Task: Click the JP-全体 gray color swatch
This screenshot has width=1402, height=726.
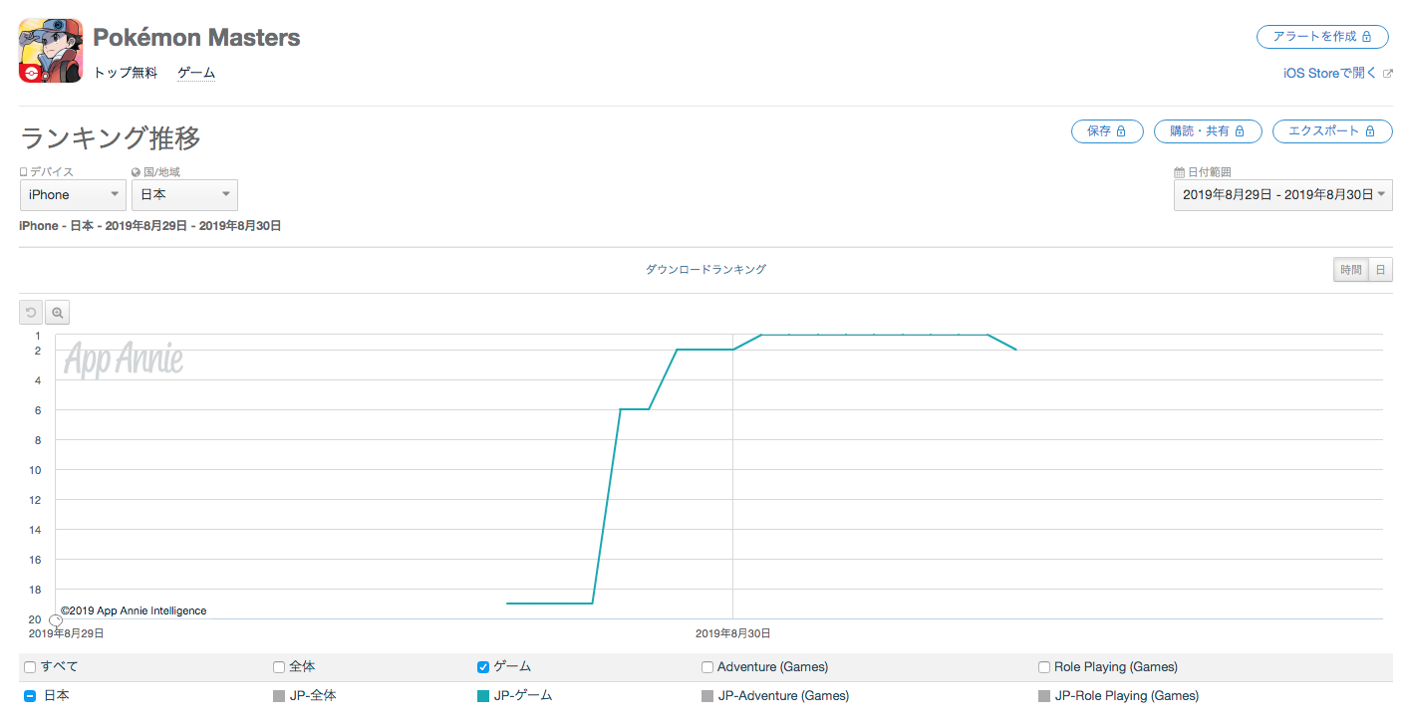Action: [279, 696]
